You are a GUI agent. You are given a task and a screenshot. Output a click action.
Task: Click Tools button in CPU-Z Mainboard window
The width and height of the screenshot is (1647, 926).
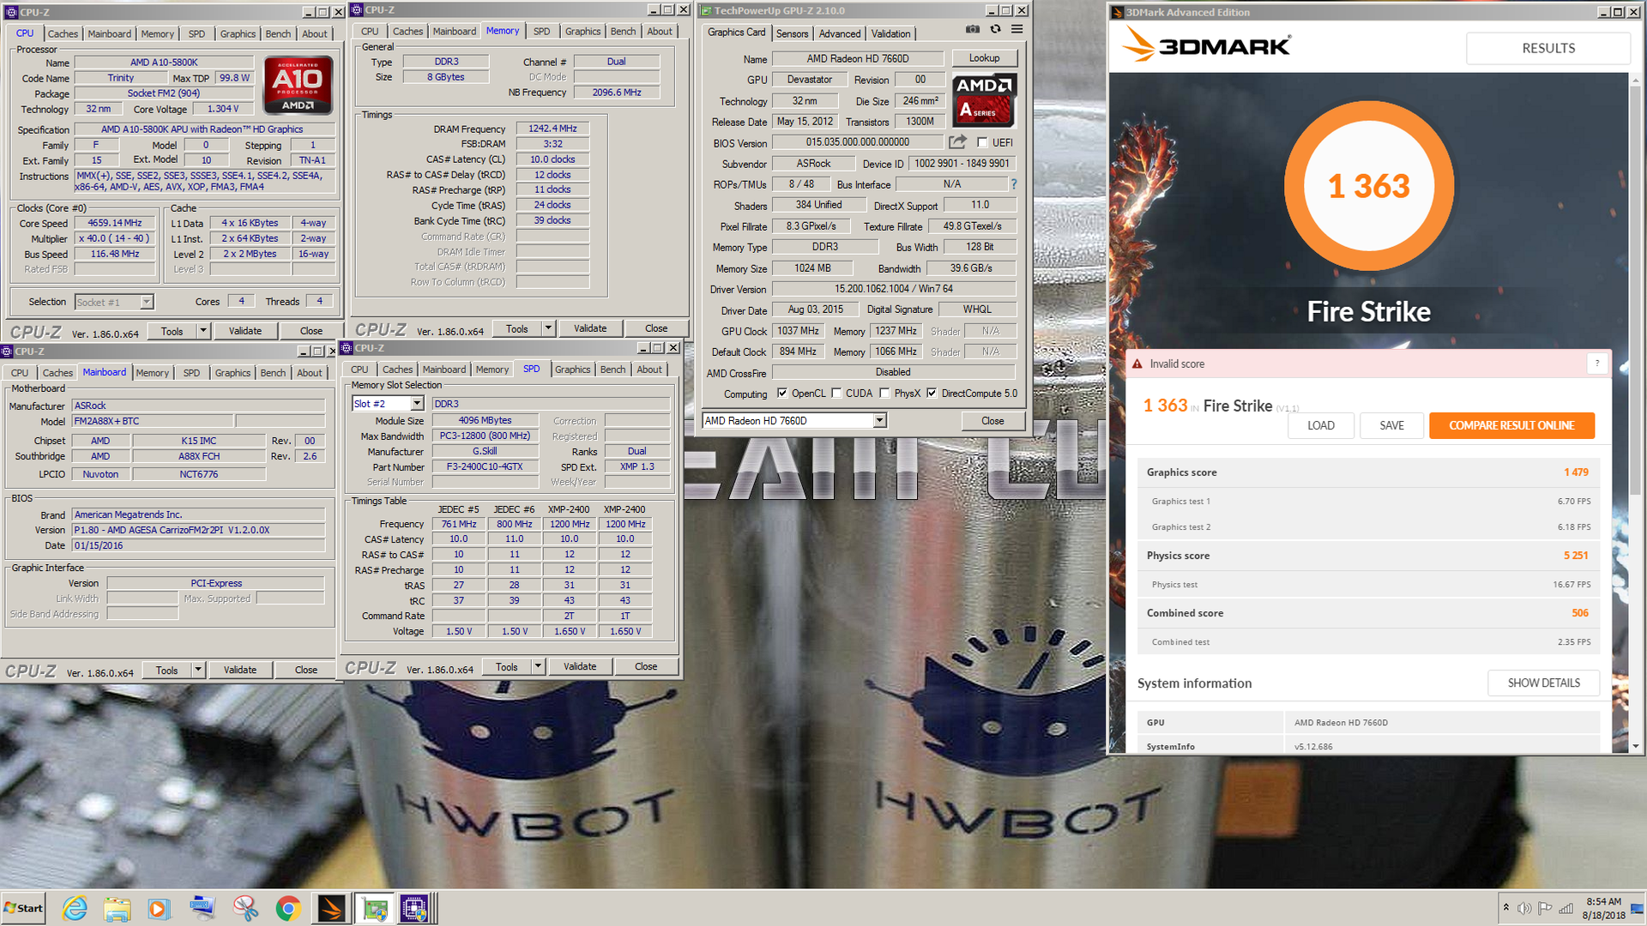[167, 670]
